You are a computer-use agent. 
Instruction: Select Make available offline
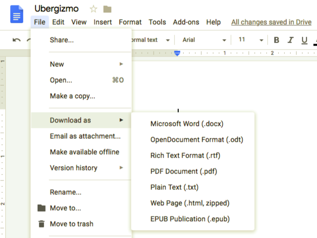81,152
